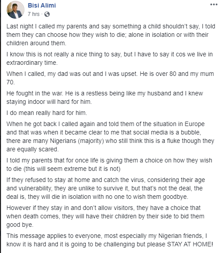Image resolution: width=221 pixels, height=253 pixels.
Task: Click the paragraph starting 'I told my parents that'
Action: coord(109,165)
